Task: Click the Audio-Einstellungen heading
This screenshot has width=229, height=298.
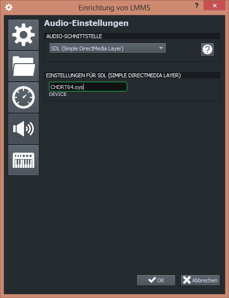Action: (86, 23)
